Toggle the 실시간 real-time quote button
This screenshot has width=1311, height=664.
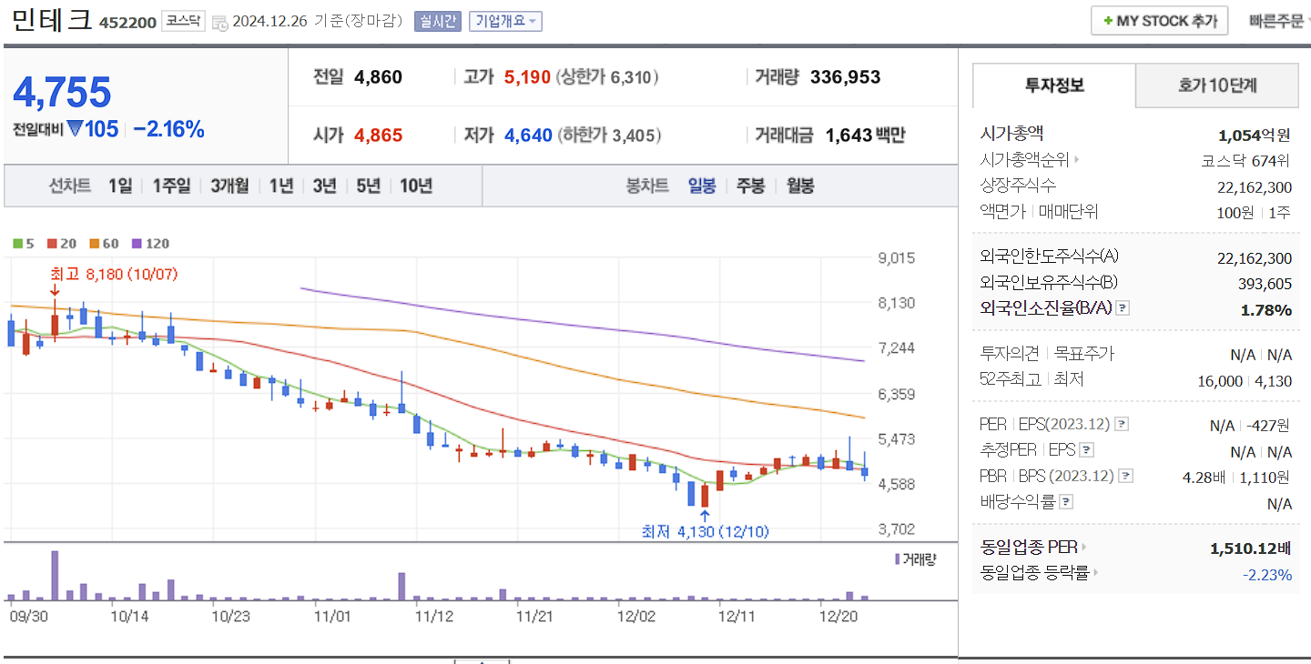[x=437, y=22]
